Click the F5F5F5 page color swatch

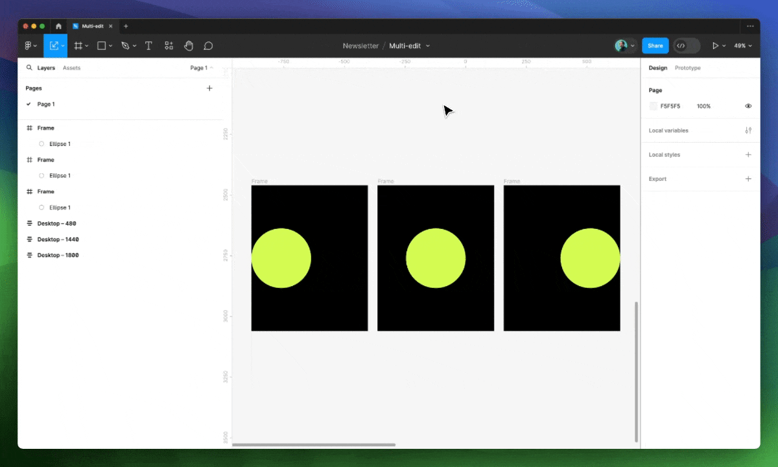pyautogui.click(x=654, y=106)
